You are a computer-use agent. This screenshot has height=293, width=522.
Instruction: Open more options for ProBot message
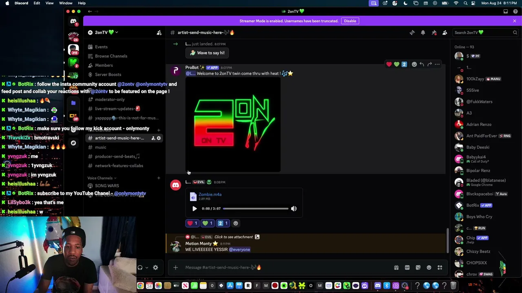(437, 64)
